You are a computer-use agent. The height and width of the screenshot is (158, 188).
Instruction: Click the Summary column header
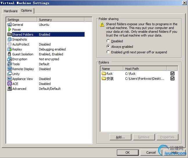pos(61,19)
